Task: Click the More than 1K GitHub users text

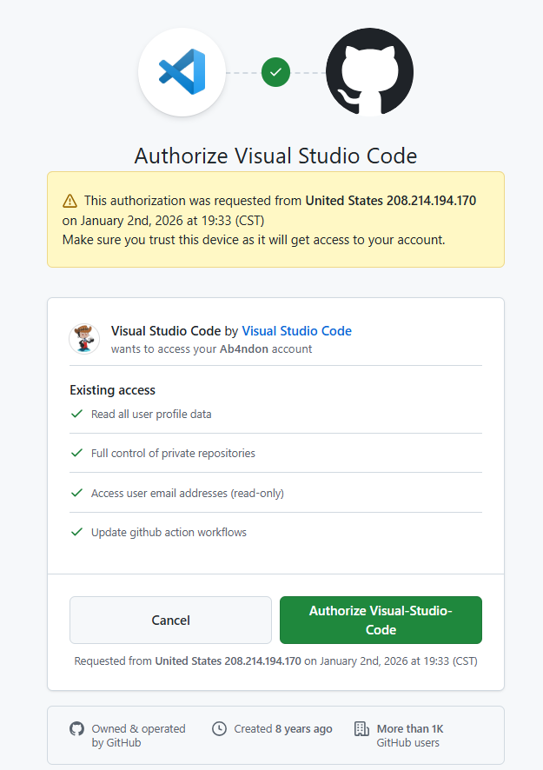Action: tap(409, 735)
